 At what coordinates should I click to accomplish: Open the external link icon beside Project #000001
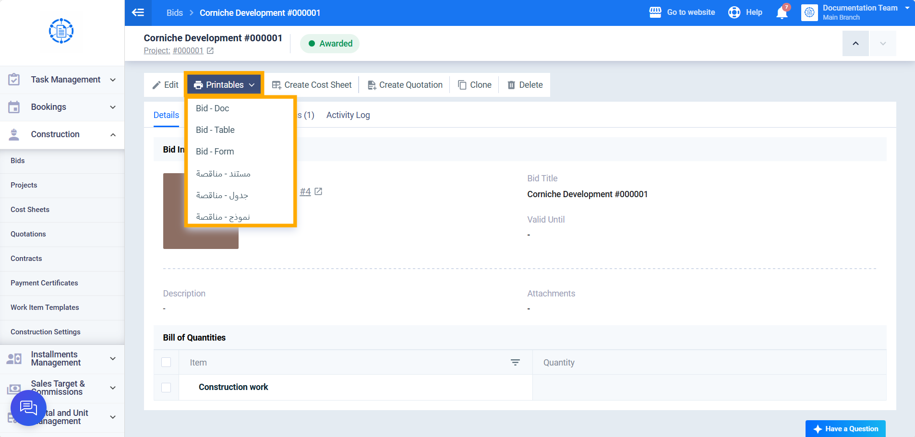[210, 51]
